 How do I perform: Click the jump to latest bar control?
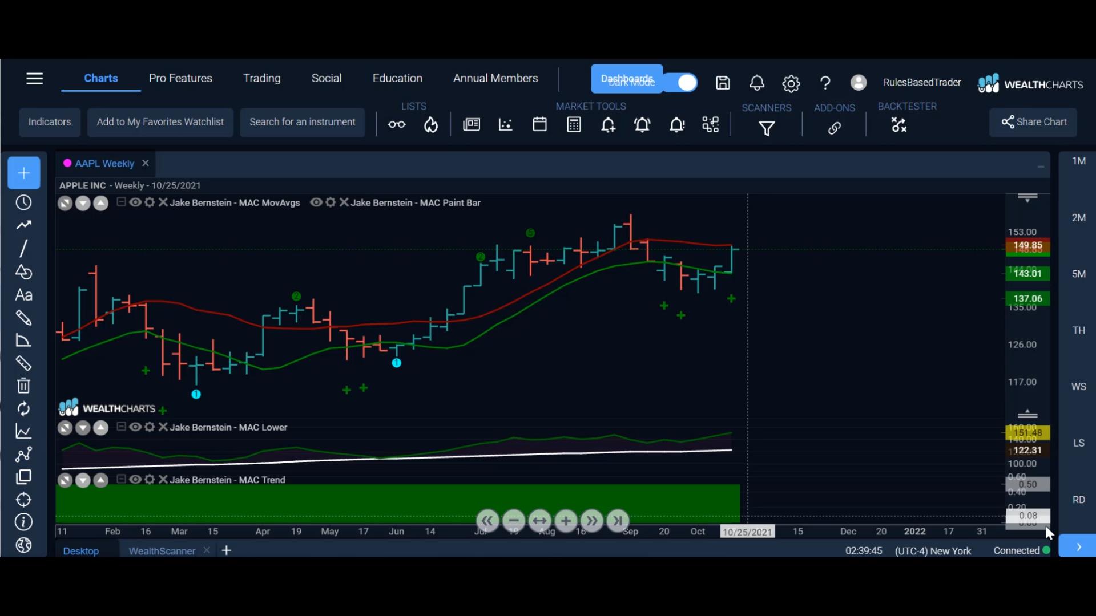tap(618, 521)
